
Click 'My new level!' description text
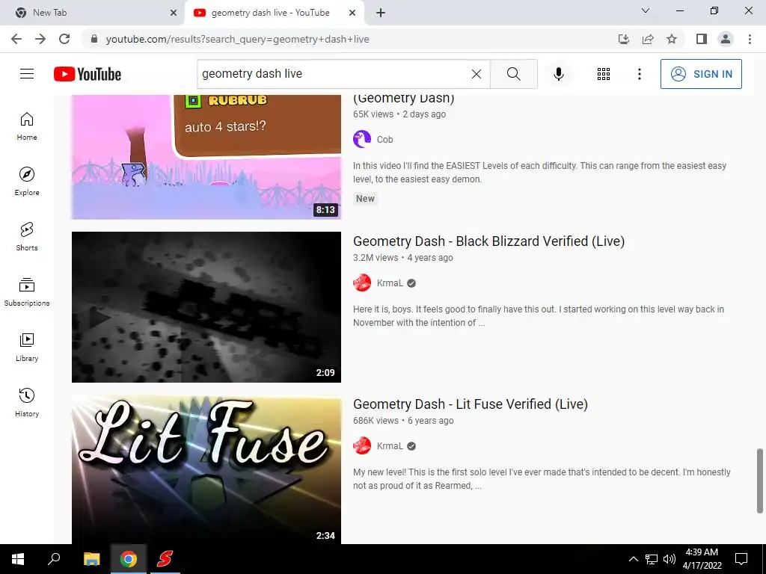pos(542,479)
